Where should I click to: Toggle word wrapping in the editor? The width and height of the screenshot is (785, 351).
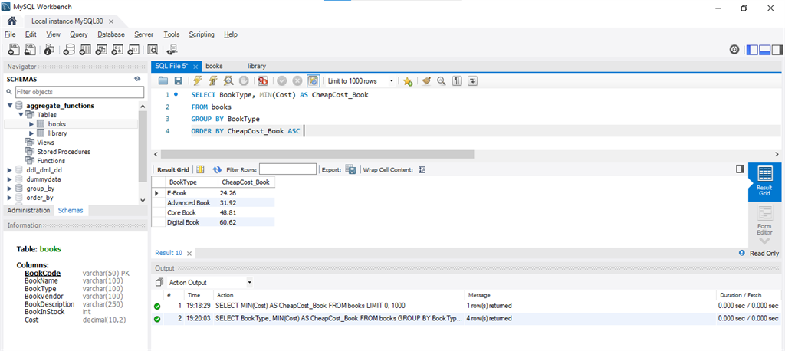(472, 80)
